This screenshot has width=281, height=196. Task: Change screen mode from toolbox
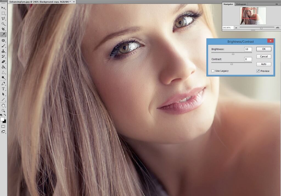[3, 132]
